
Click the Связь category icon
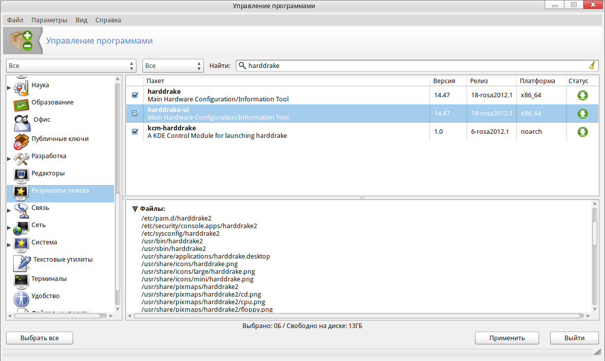[21, 210]
